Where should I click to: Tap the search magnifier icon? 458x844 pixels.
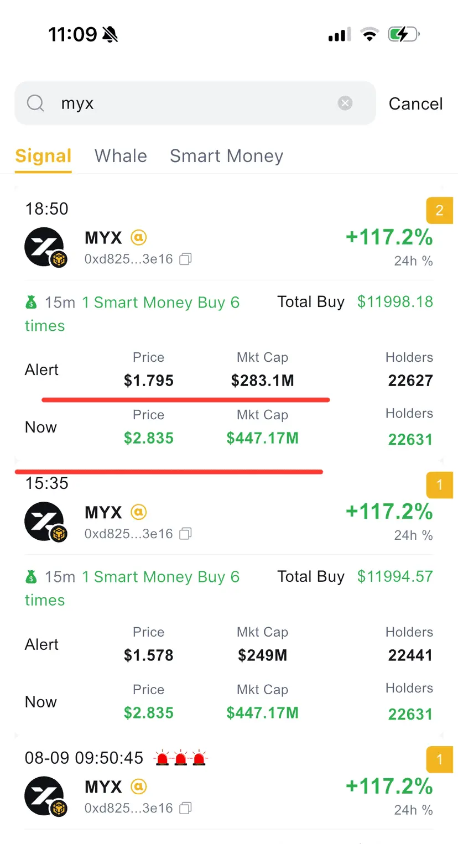click(x=35, y=103)
